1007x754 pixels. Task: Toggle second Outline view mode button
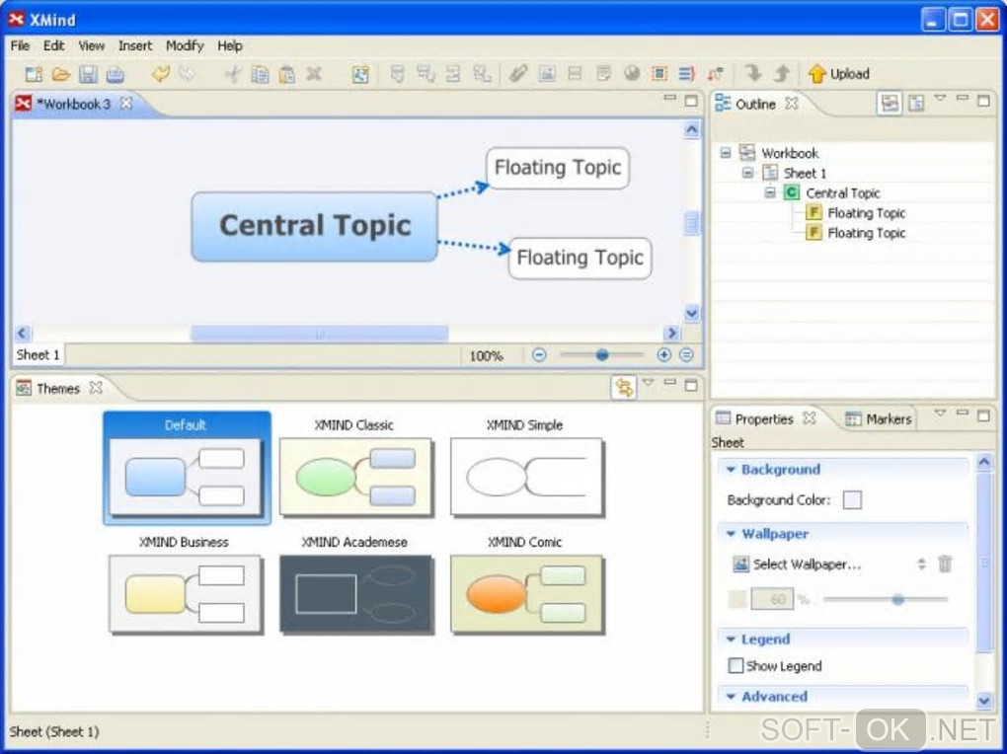pos(916,103)
